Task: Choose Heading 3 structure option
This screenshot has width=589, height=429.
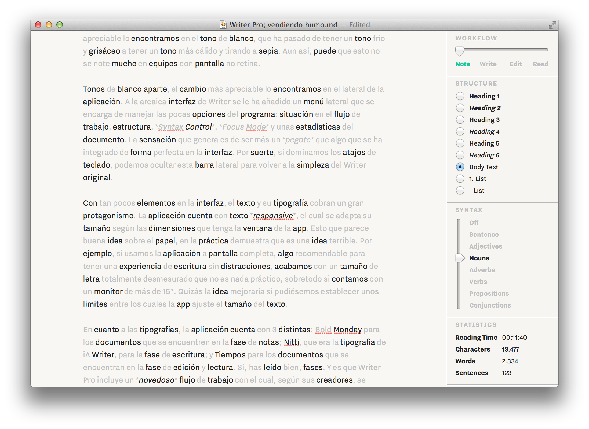Action: [460, 120]
